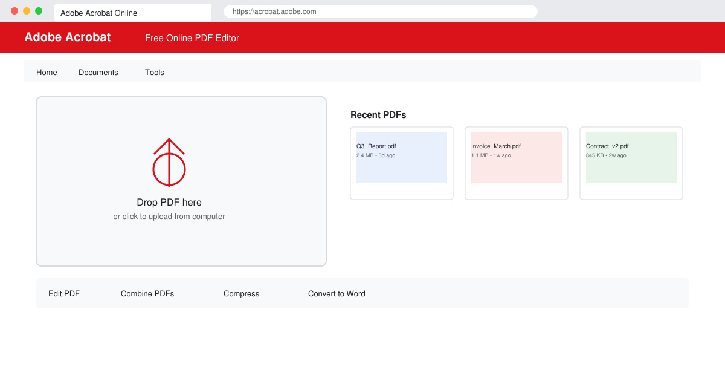
Task: Choose the Compress tool
Action: [241, 294]
